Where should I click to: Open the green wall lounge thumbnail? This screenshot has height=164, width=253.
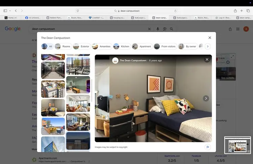pos(78,85)
